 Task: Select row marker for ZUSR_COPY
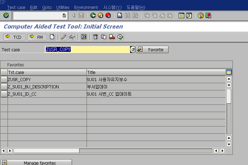pos(4,79)
